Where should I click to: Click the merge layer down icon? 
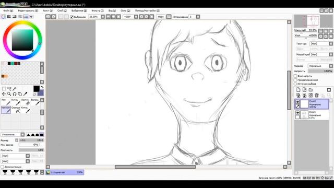pyautogui.click(x=304, y=95)
